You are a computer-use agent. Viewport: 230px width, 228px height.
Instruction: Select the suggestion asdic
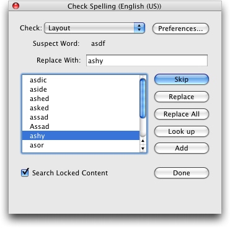[x=81, y=80]
